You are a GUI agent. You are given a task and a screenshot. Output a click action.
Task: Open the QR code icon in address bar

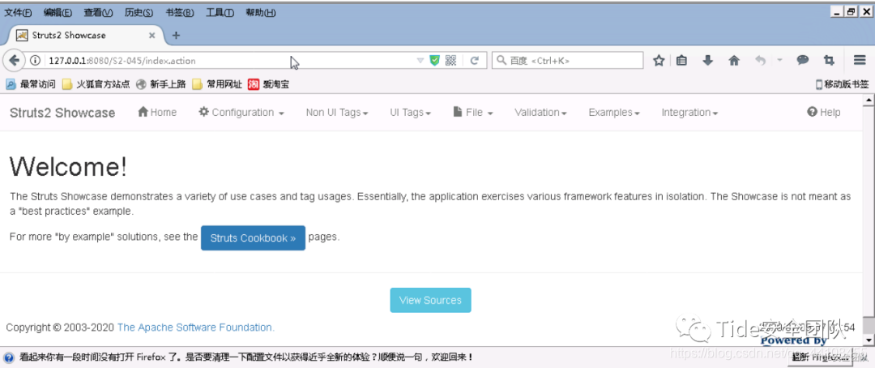pyautogui.click(x=451, y=60)
